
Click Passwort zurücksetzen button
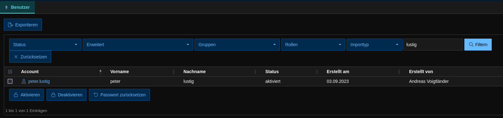pyautogui.click(x=119, y=95)
